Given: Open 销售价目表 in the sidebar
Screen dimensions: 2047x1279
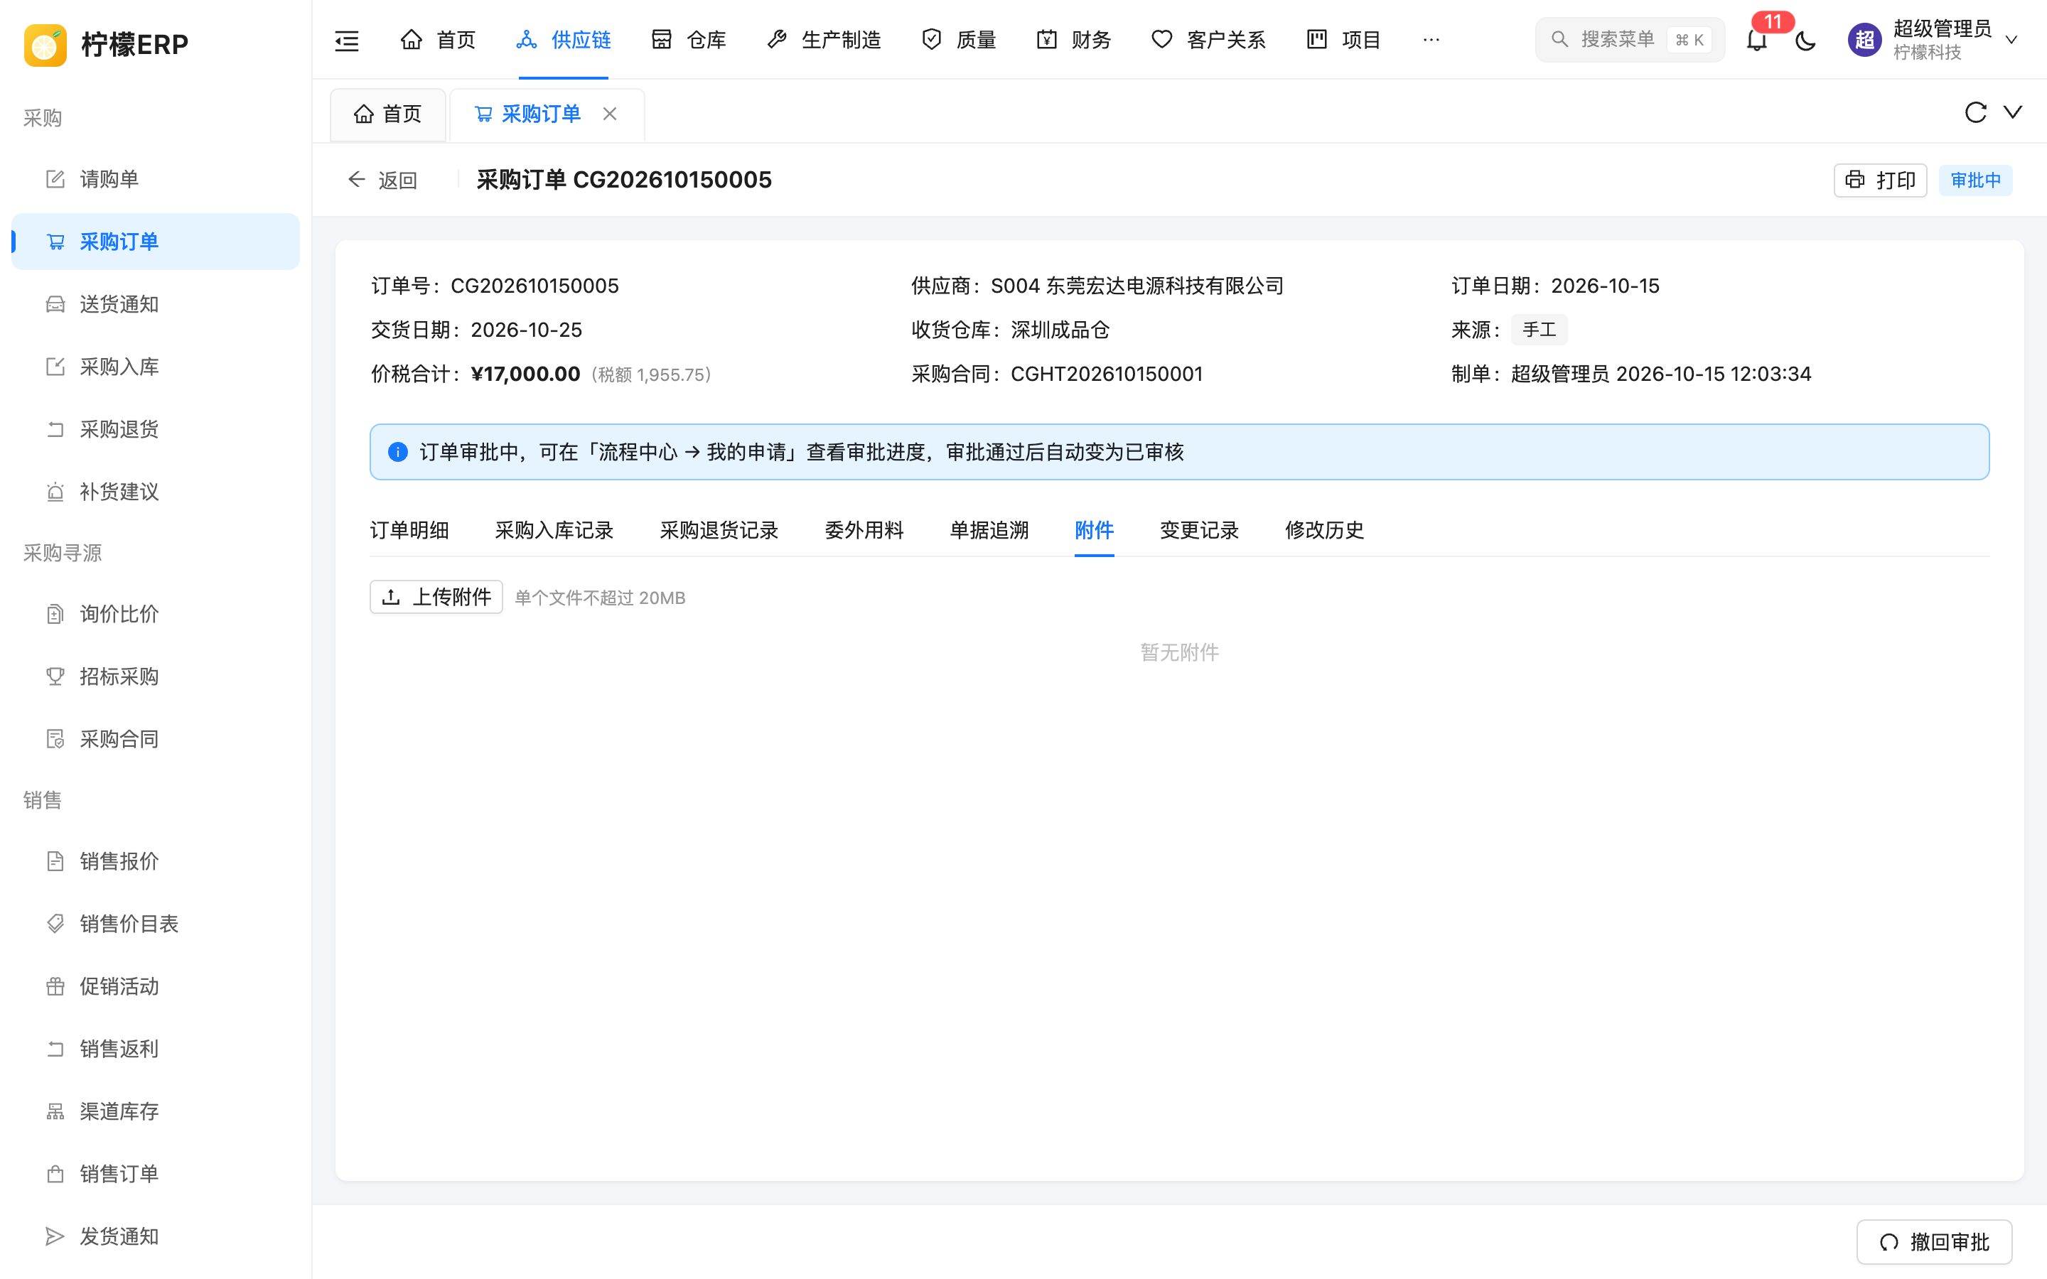Looking at the screenshot, I should pyautogui.click(x=156, y=924).
